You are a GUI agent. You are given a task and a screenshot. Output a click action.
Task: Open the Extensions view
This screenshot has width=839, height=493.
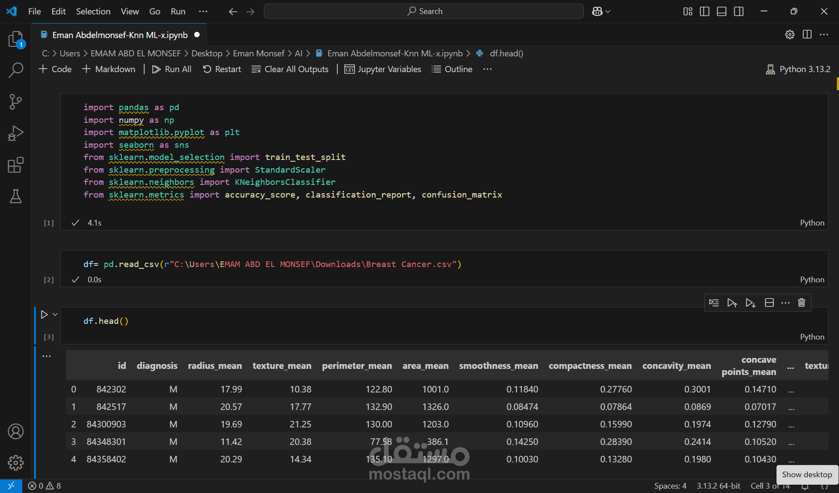pos(16,165)
